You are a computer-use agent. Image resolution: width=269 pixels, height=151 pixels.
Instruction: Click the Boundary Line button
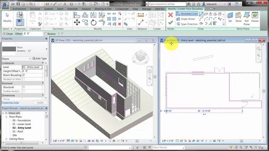click(x=187, y=14)
